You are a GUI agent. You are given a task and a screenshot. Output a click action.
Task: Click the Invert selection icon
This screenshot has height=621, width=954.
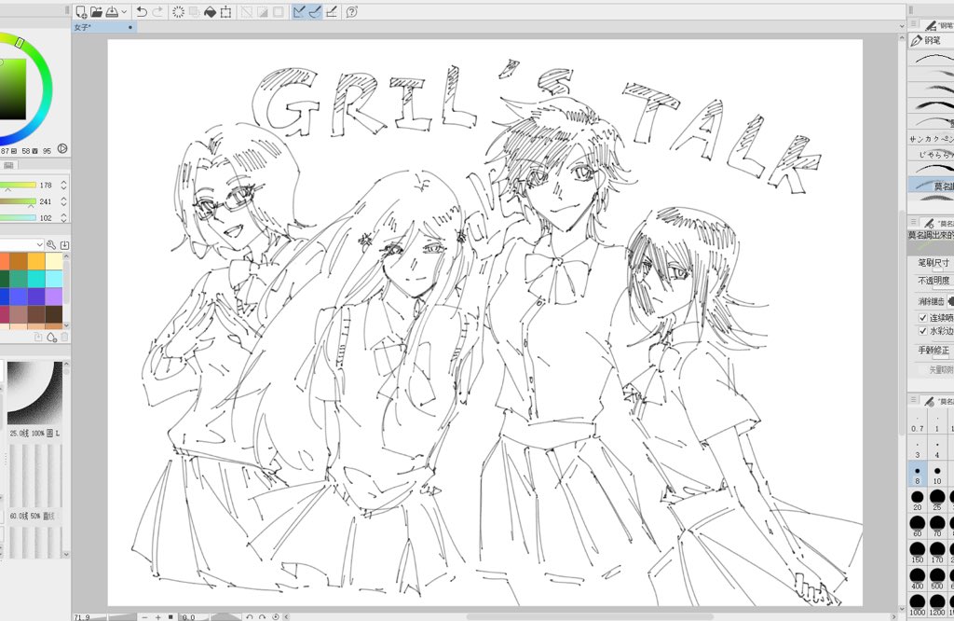[x=262, y=11]
